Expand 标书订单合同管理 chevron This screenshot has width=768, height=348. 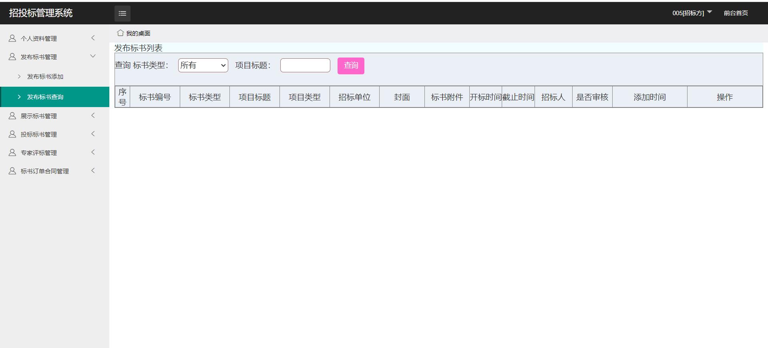point(93,171)
